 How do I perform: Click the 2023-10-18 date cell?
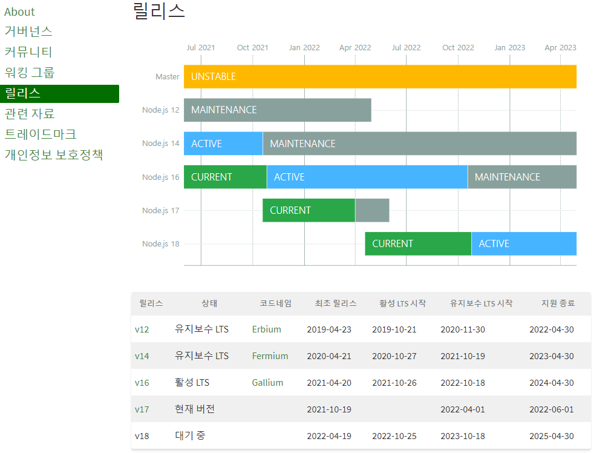pyautogui.click(x=463, y=436)
